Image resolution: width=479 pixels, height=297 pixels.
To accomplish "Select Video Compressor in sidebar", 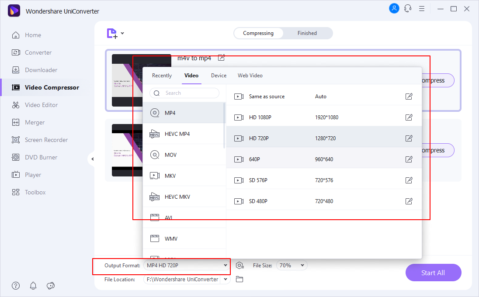I will (45, 87).
